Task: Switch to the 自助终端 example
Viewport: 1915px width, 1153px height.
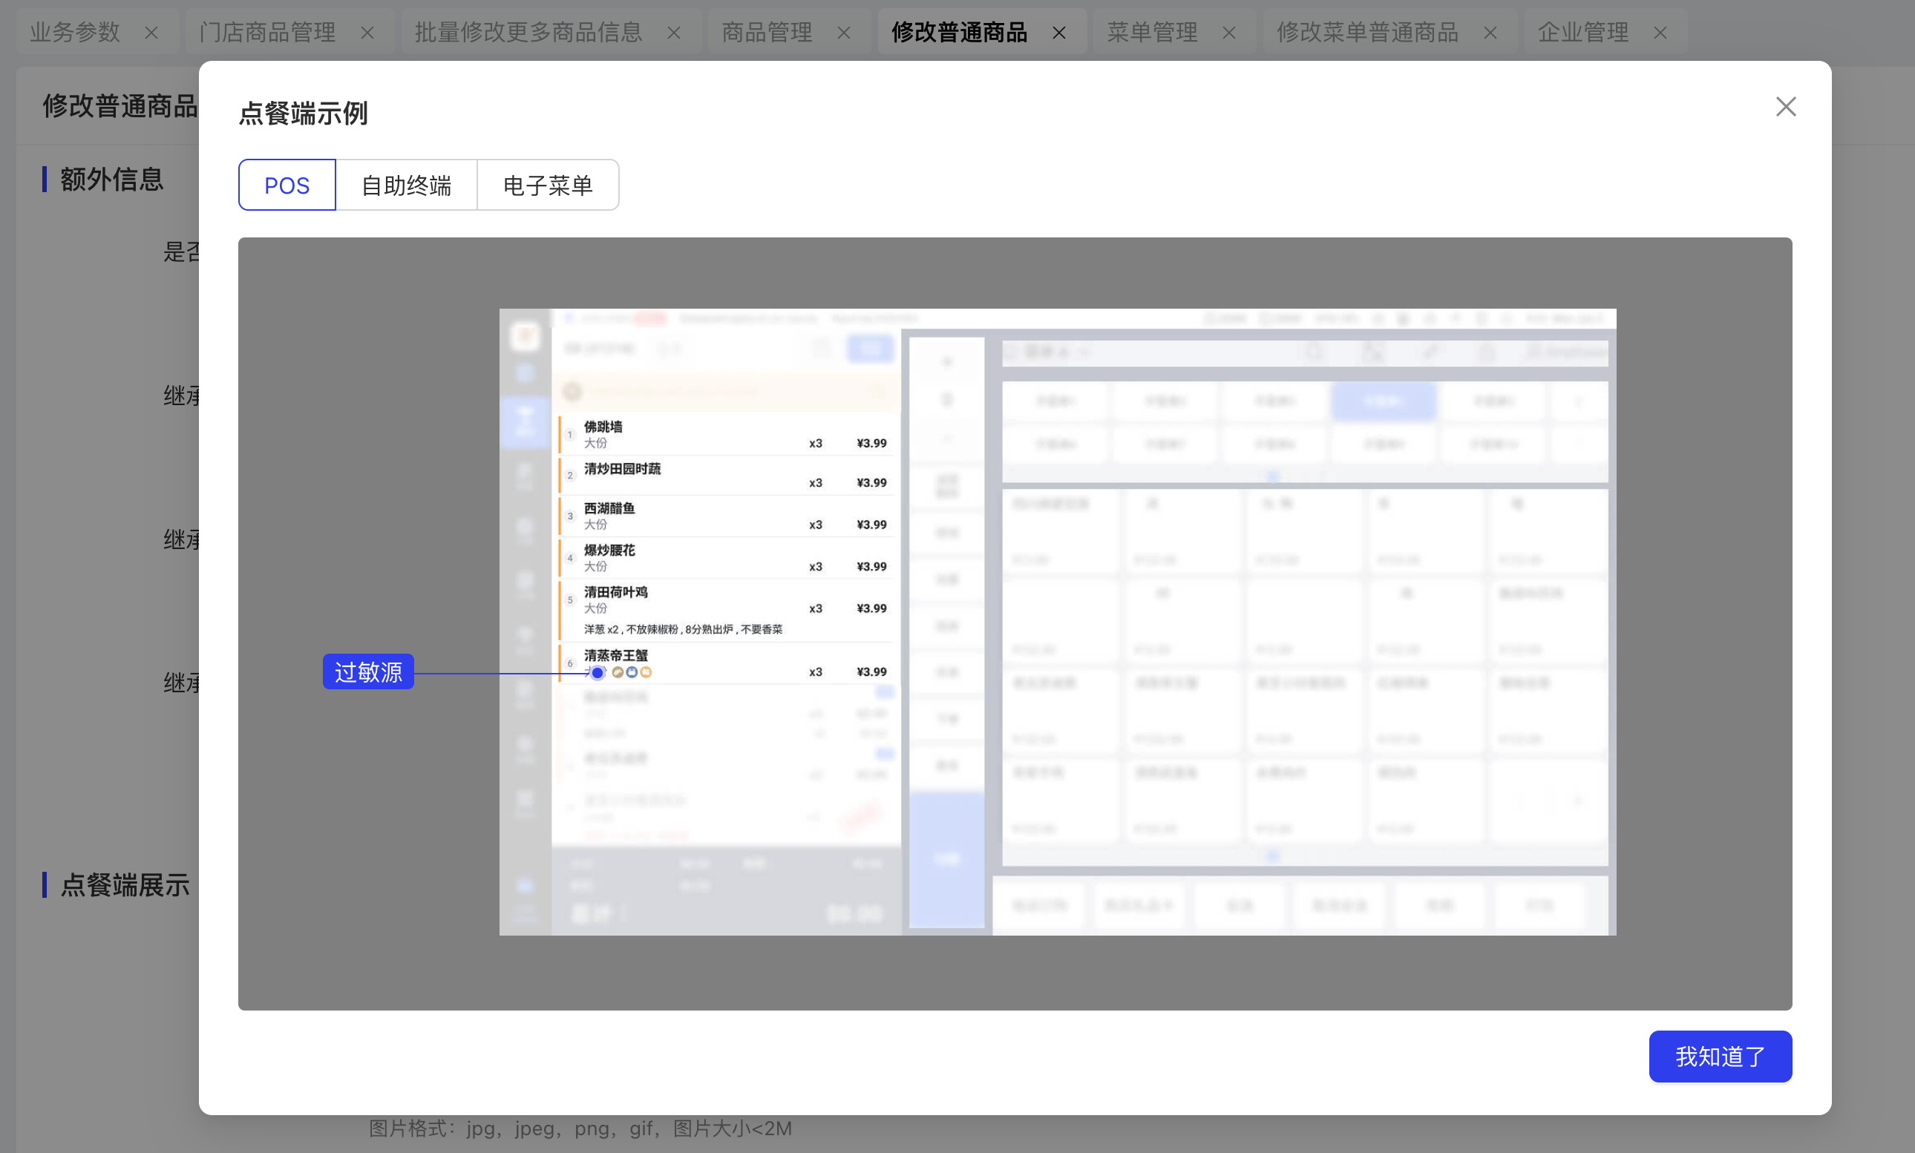Action: pos(406,185)
